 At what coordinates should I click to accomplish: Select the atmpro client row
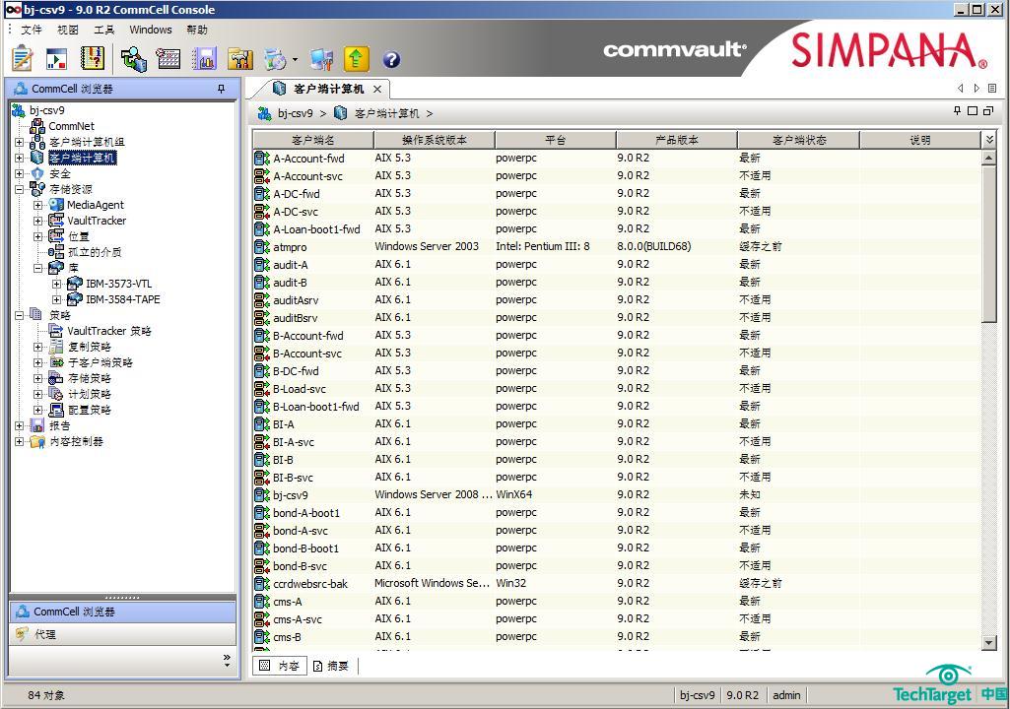click(x=291, y=247)
